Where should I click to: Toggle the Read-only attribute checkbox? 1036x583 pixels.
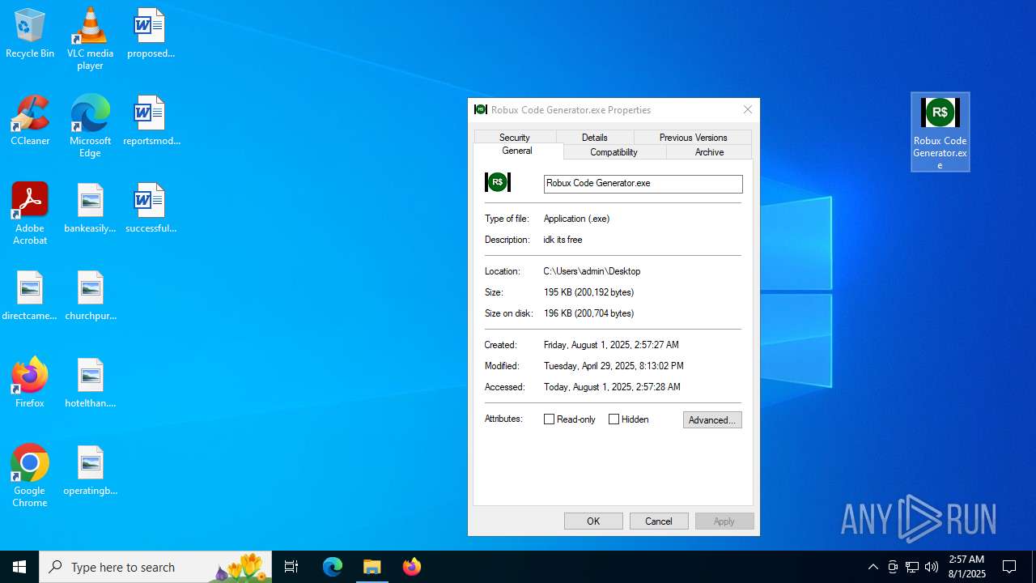click(x=550, y=419)
